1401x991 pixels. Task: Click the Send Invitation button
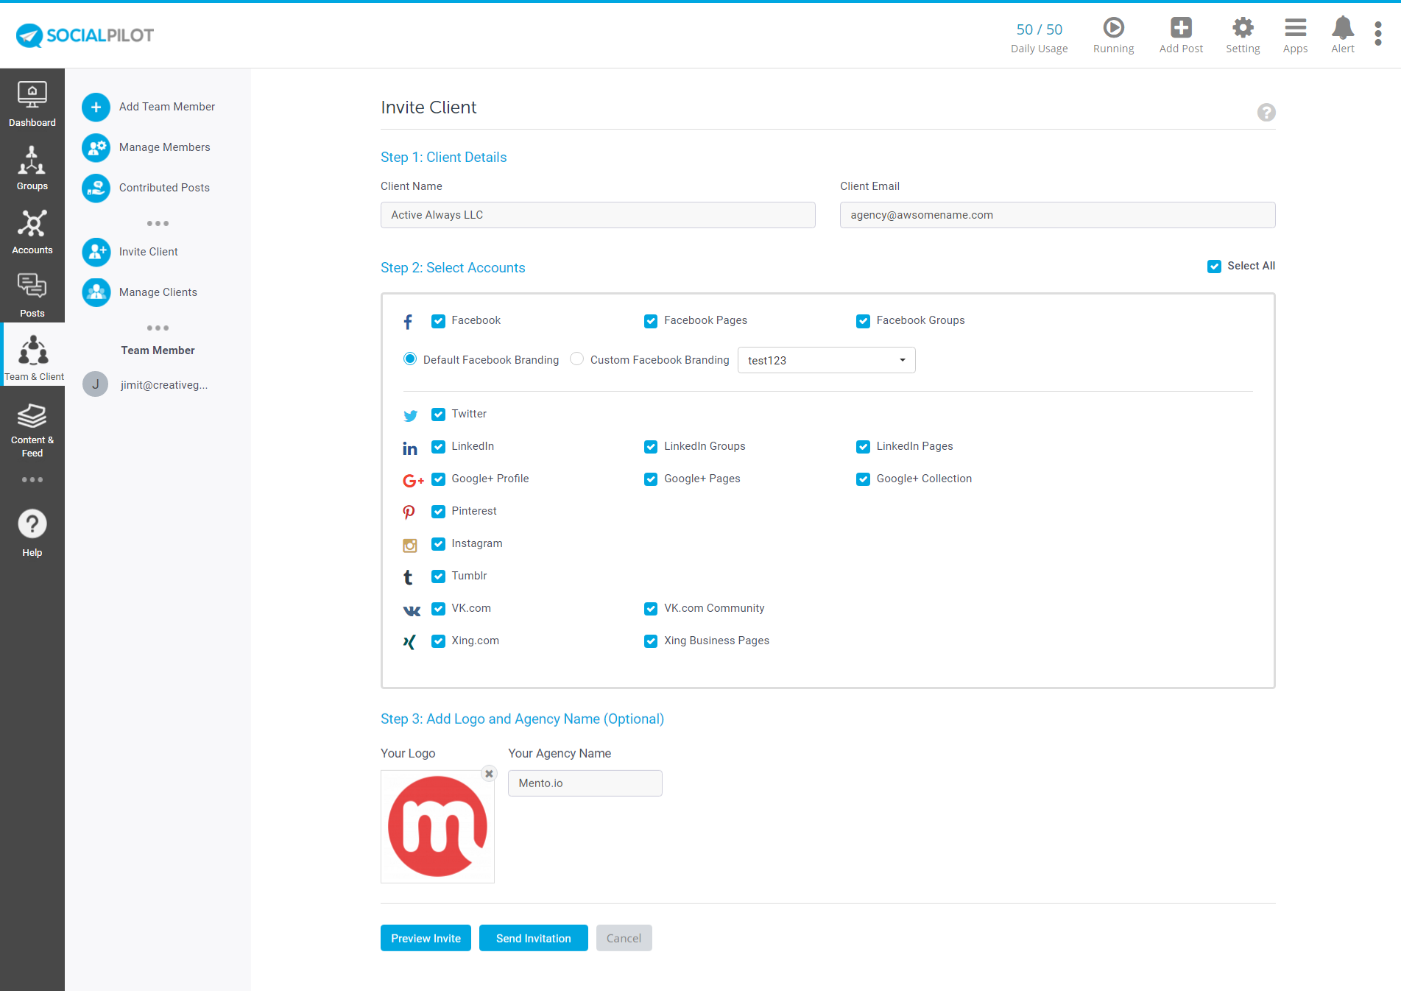(x=534, y=938)
